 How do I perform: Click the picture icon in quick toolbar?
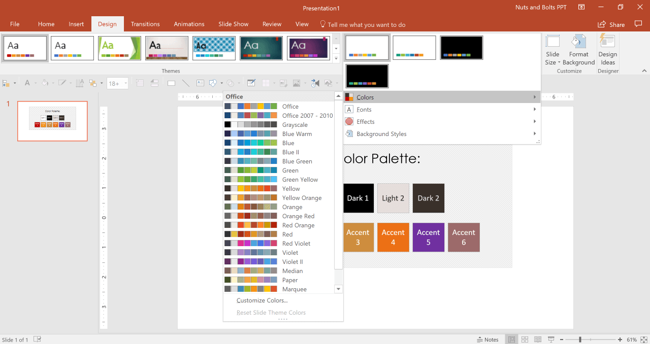[x=298, y=83]
